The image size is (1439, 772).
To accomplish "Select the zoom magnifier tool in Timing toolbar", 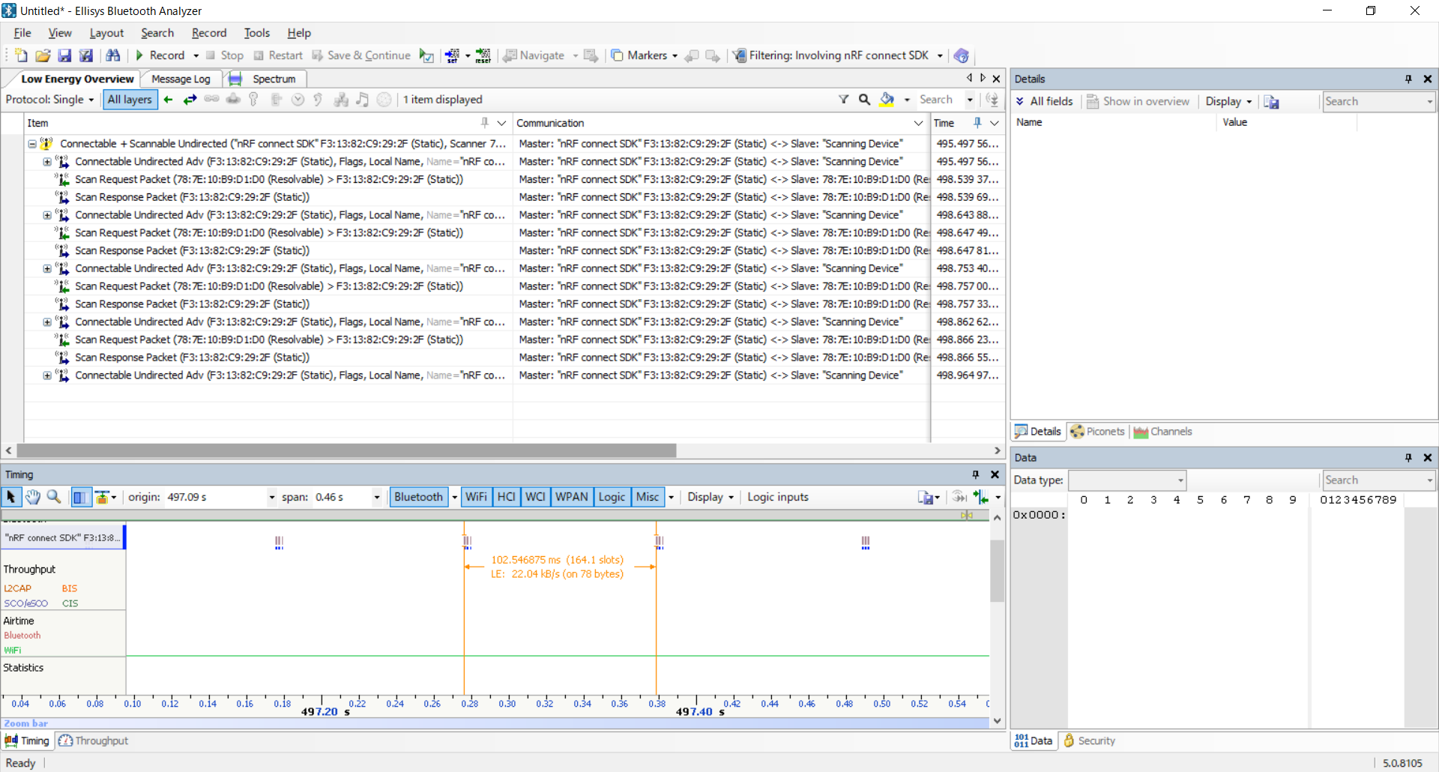I will pyautogui.click(x=54, y=497).
